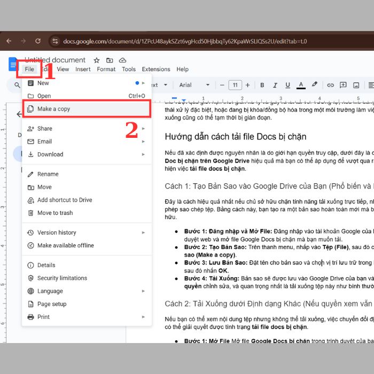
Task: Click the left indent marker on ruler
Action: [184, 100]
